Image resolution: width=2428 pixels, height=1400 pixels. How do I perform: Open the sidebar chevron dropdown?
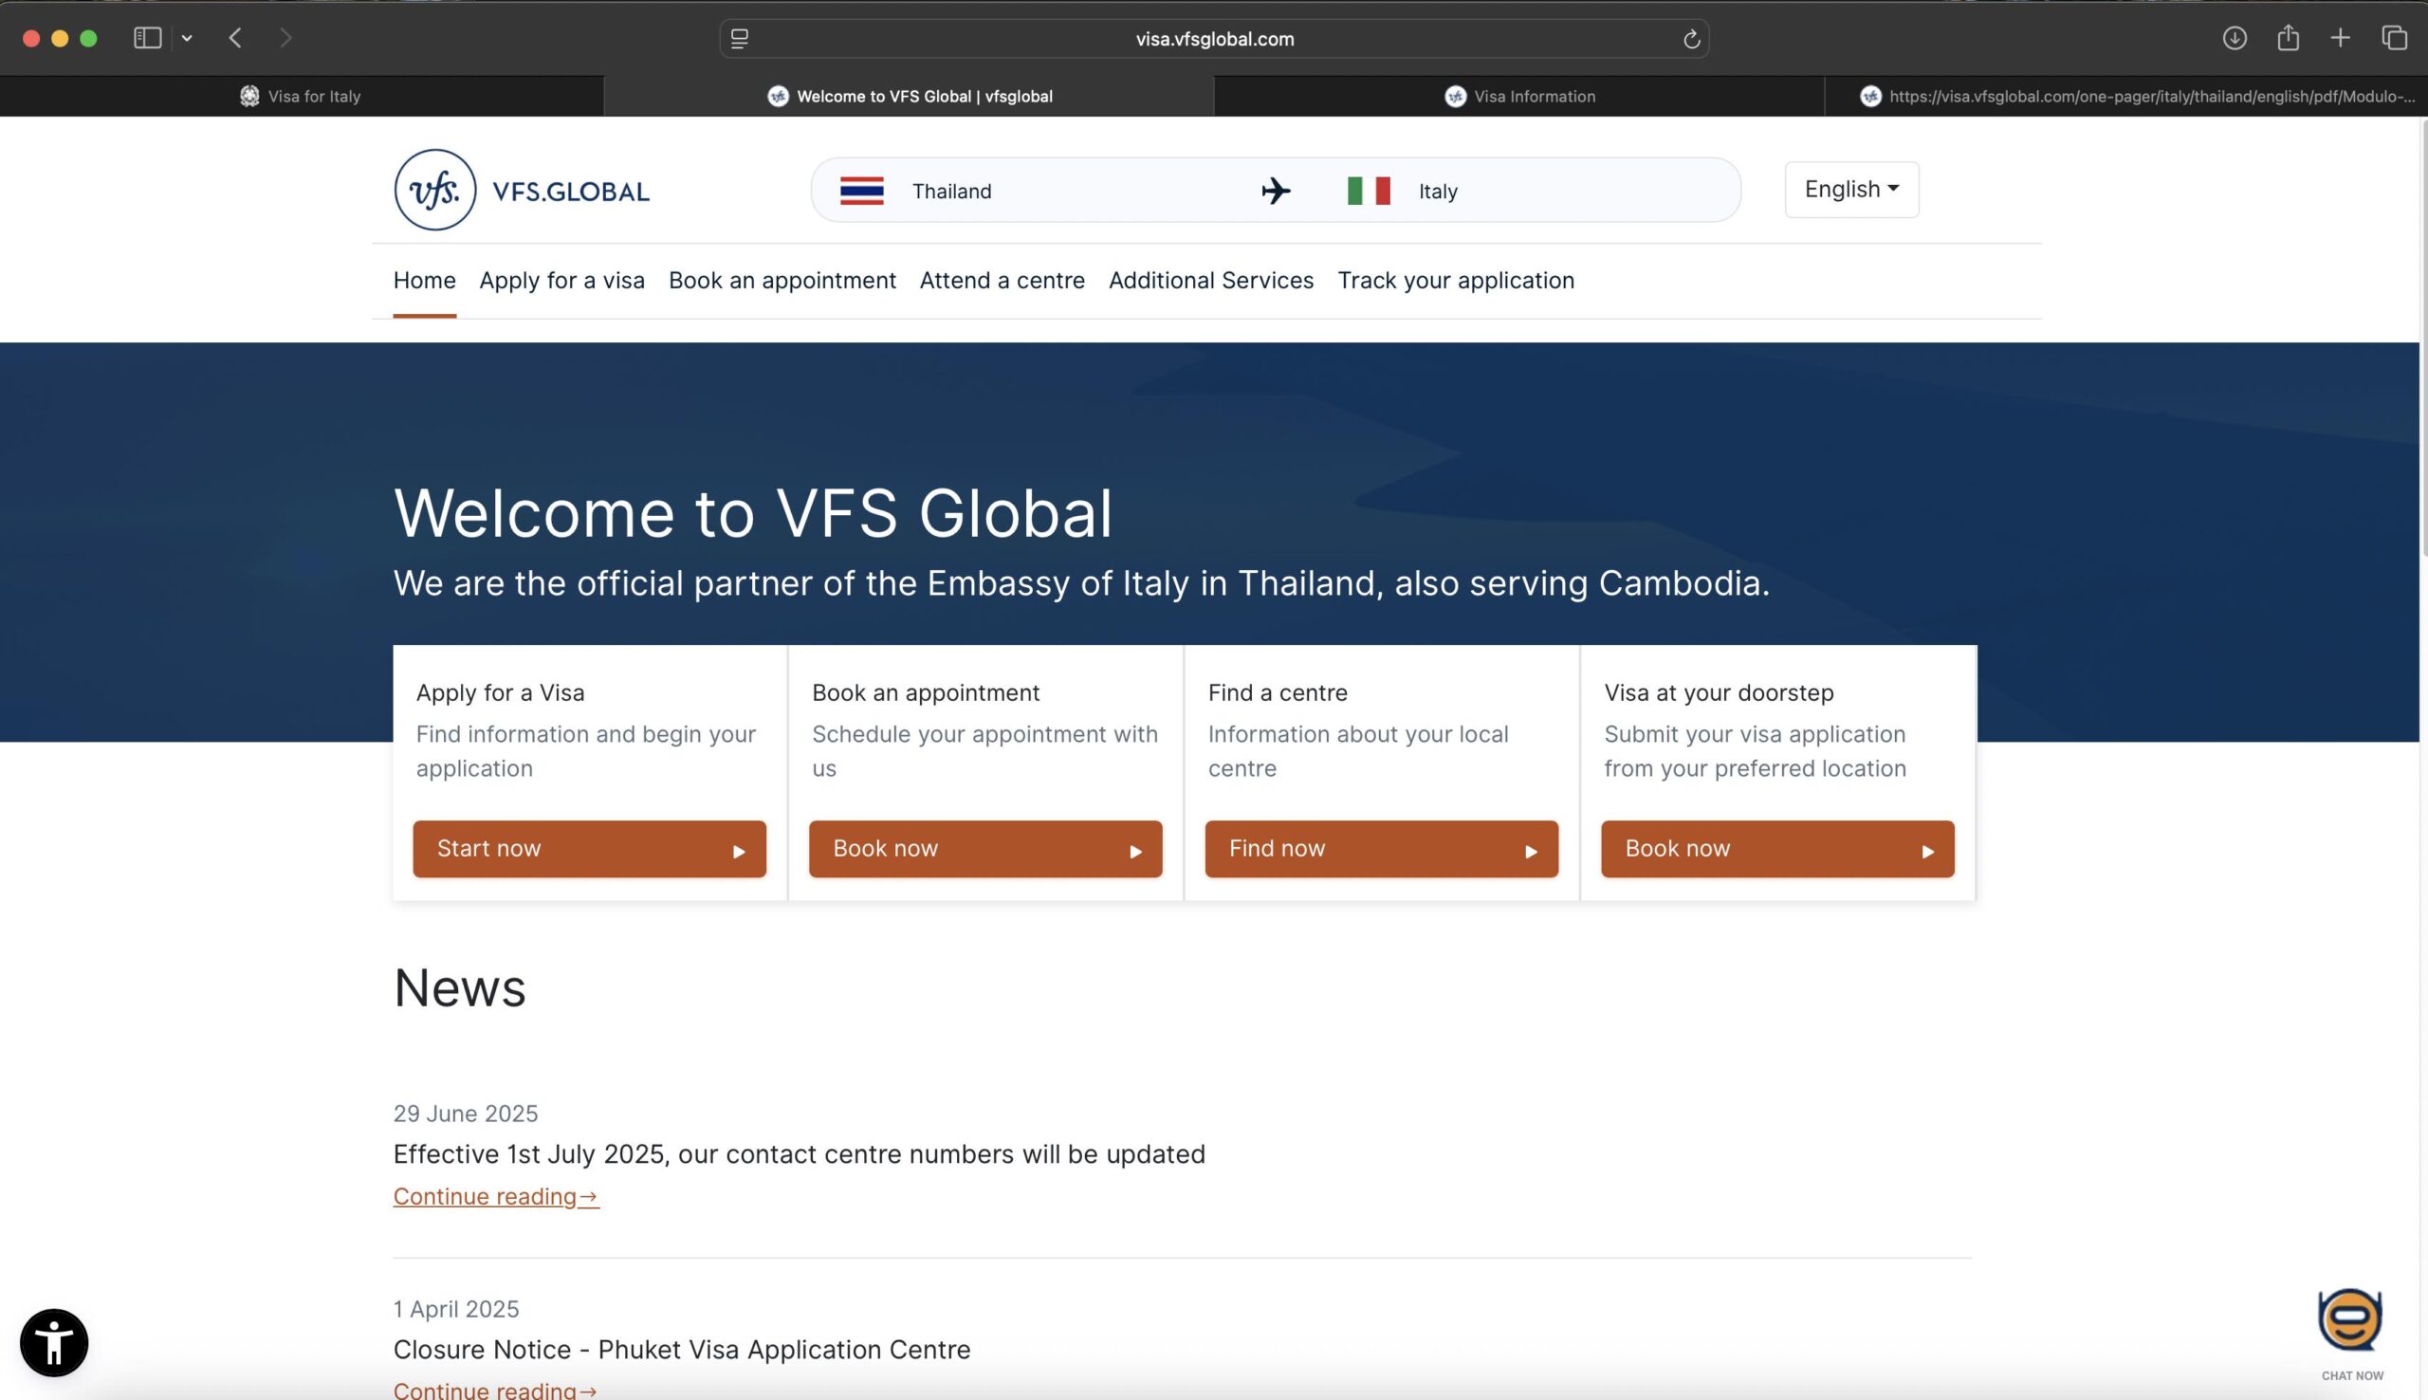(189, 38)
